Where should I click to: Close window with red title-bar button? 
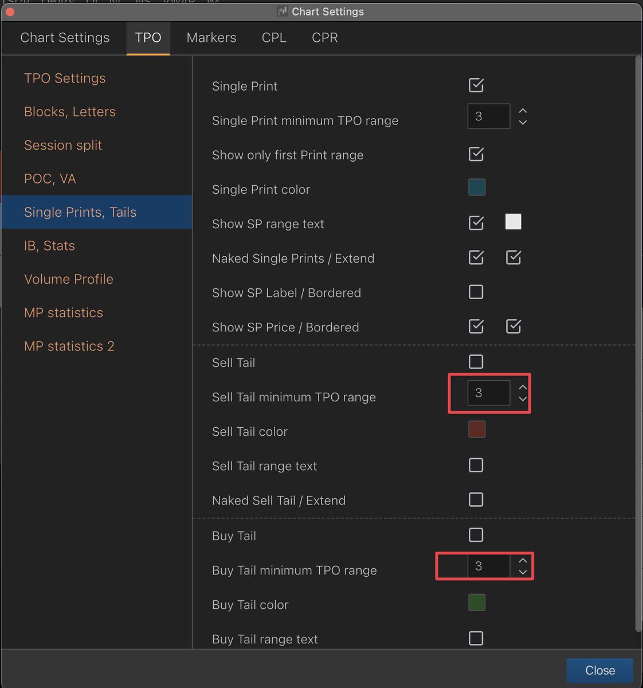point(10,11)
